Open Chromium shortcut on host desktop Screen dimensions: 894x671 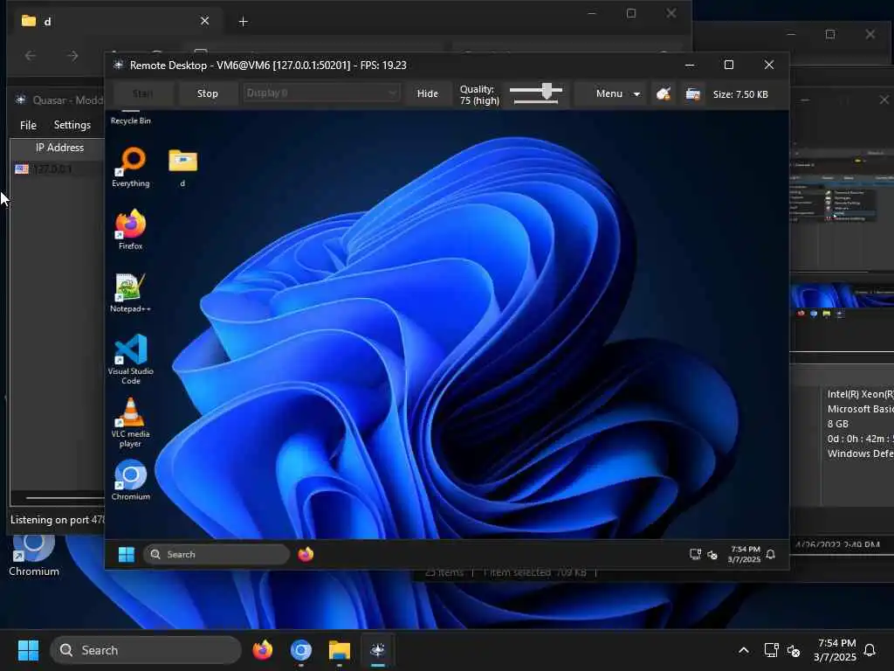(34, 557)
